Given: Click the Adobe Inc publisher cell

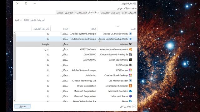Looking at the screenshot, I should click(91, 75).
